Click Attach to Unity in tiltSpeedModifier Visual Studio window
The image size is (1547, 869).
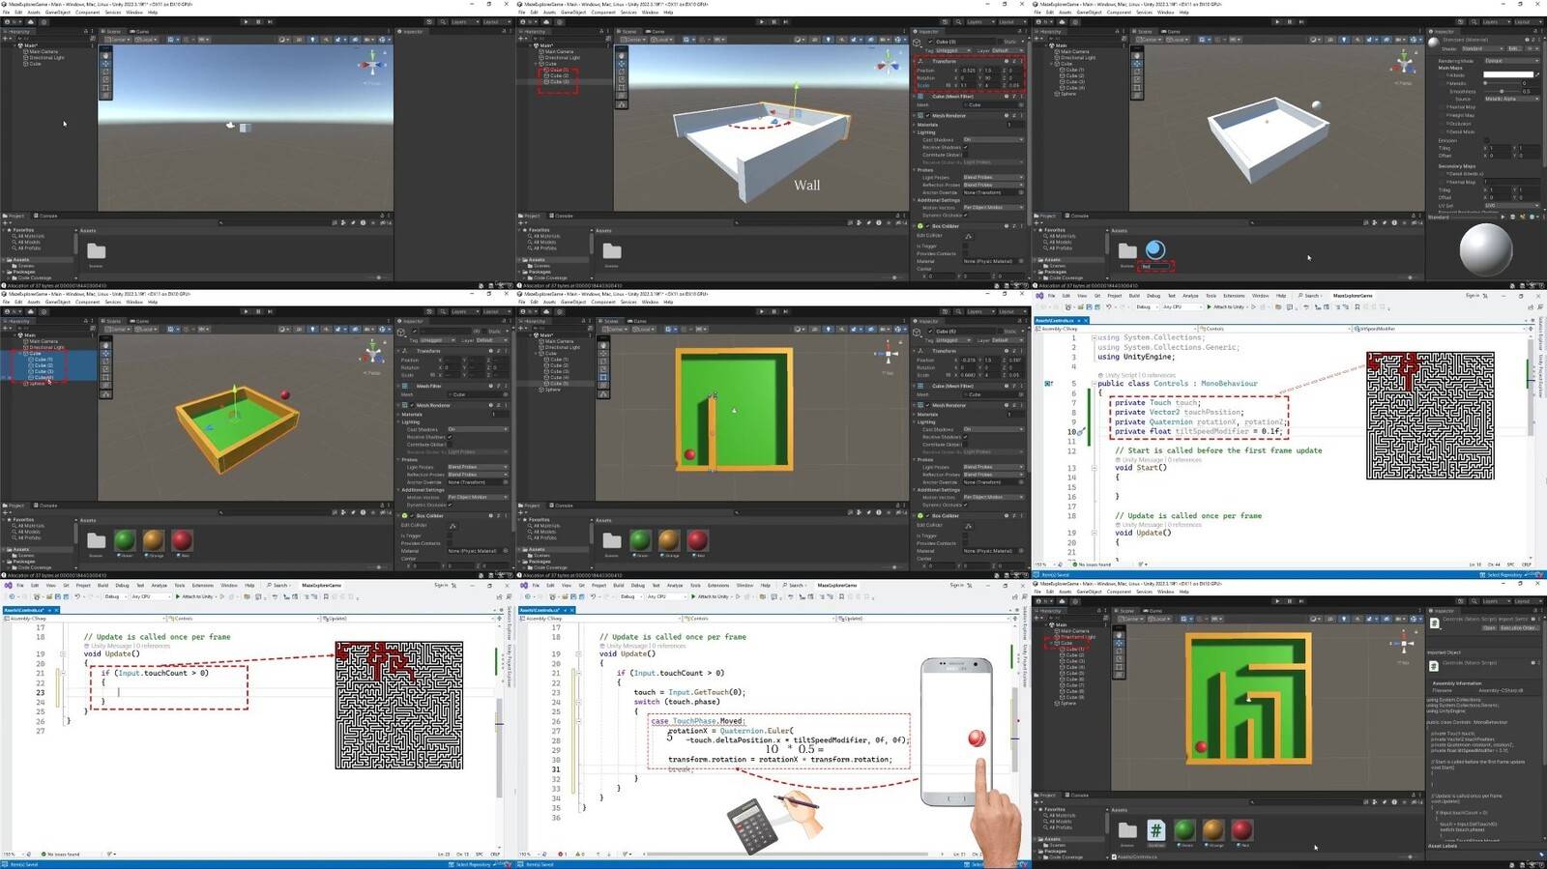1229,306
